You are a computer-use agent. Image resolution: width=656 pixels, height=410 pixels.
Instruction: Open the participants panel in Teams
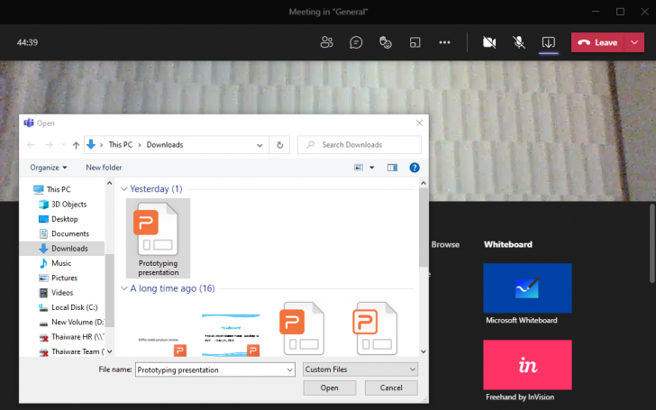click(x=327, y=42)
